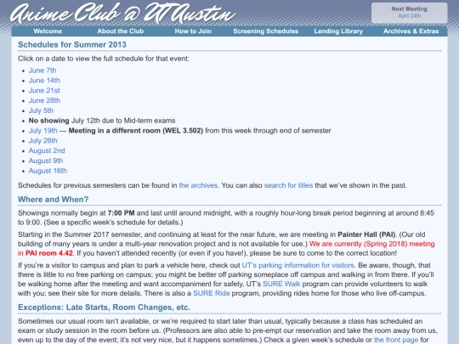The image size is (459, 344).
Task: Click bold 'Painter Hall (PAI)' text
Action: tap(365, 234)
